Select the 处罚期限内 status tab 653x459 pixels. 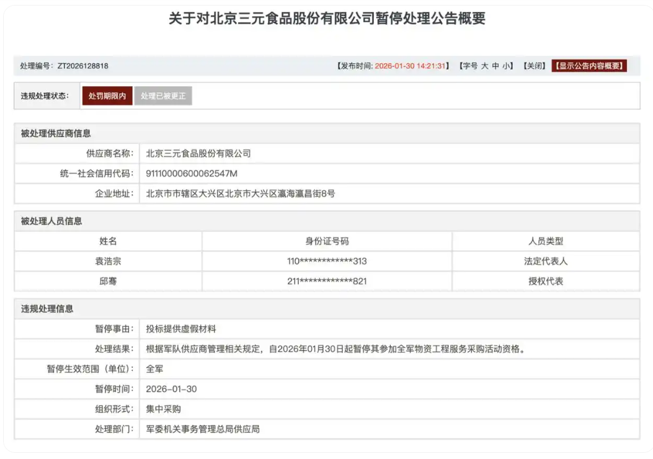(107, 96)
